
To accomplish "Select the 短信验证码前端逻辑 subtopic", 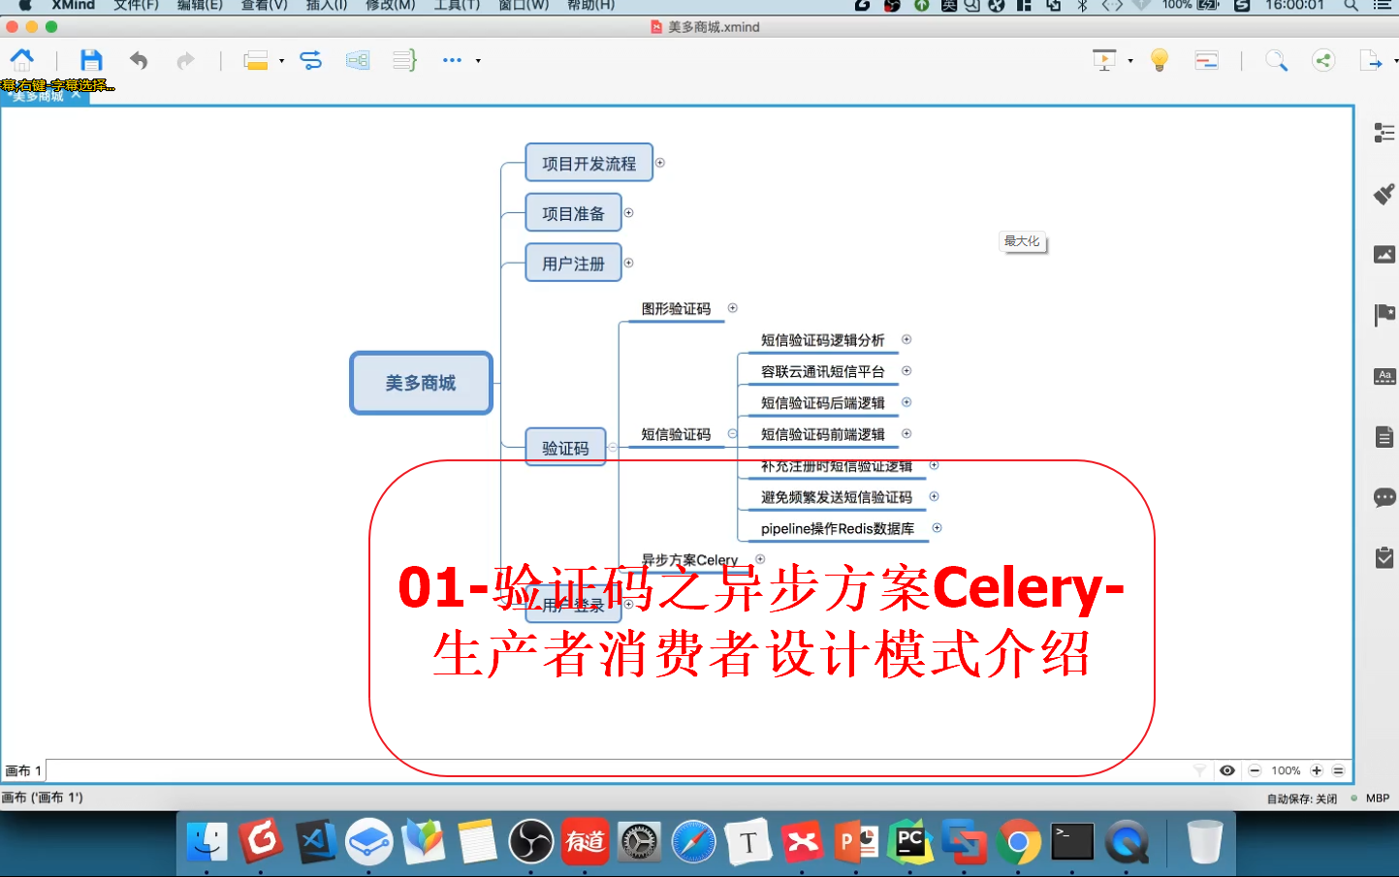I will 822,434.
